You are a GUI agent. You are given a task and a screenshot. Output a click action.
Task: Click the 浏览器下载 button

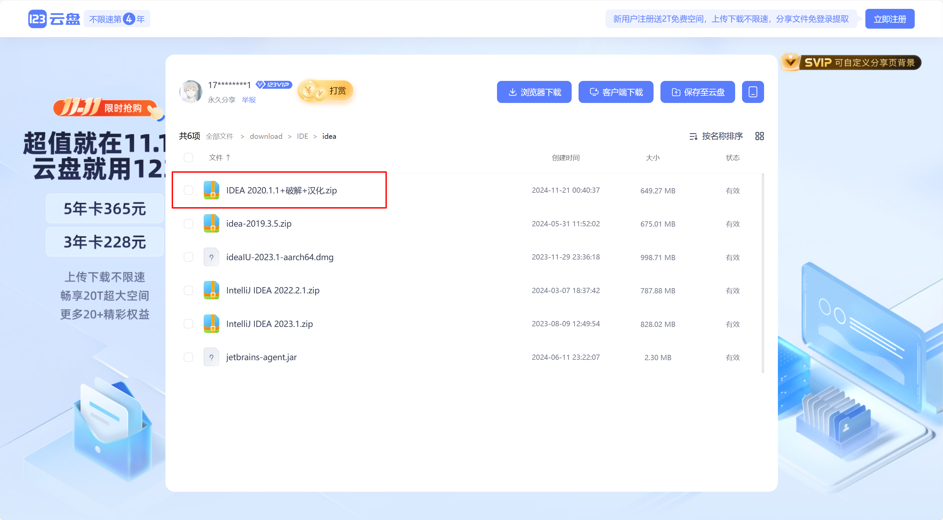[x=534, y=92]
